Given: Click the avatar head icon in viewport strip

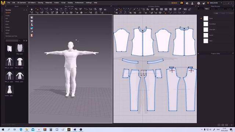Looking at the screenshot, I should pyautogui.click(x=32, y=35).
